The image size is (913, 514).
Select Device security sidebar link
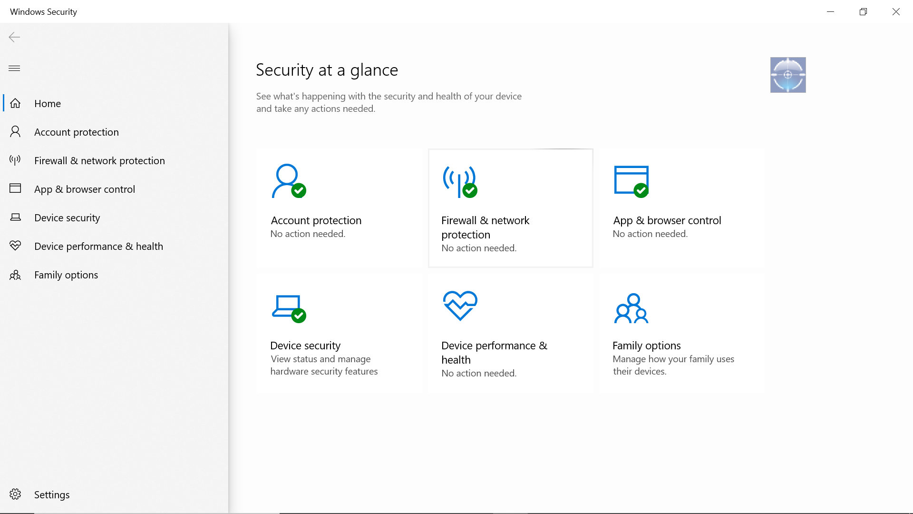(x=67, y=217)
